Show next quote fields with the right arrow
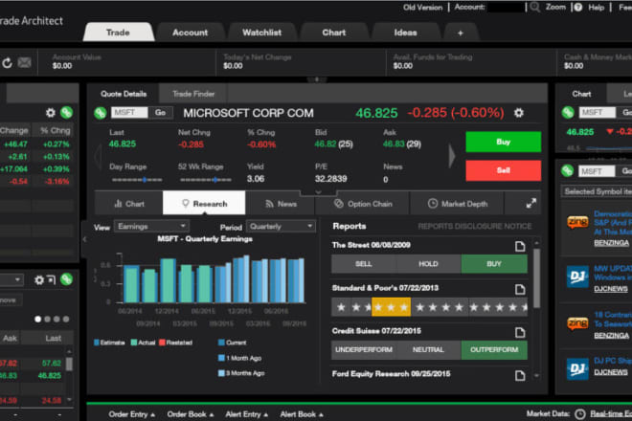Image resolution: width=632 pixels, height=421 pixels. pyautogui.click(x=452, y=156)
